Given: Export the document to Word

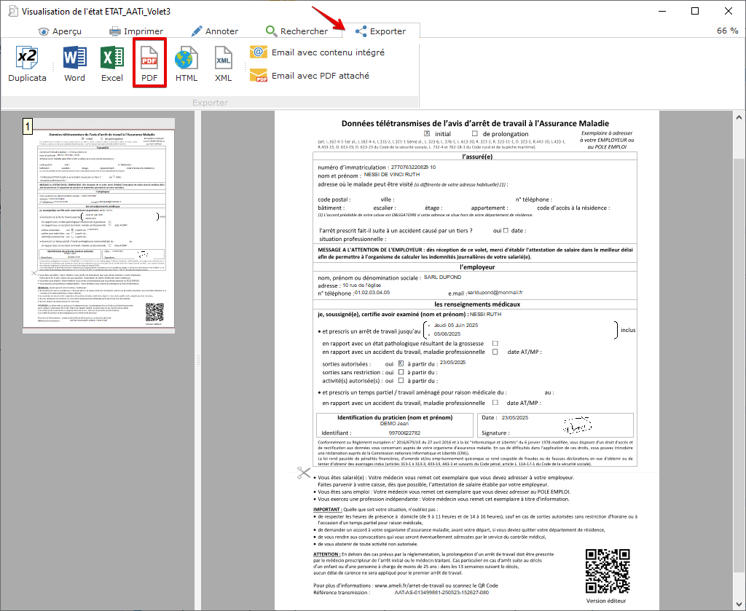Looking at the screenshot, I should point(74,64).
